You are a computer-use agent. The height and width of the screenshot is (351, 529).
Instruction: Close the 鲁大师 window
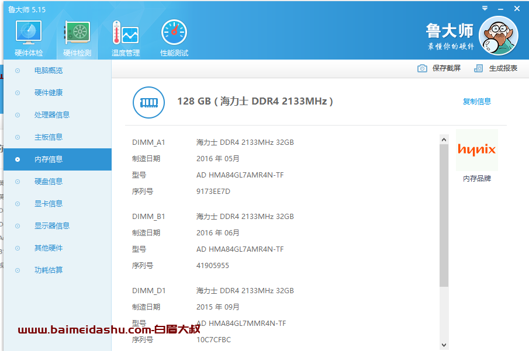[517, 9]
